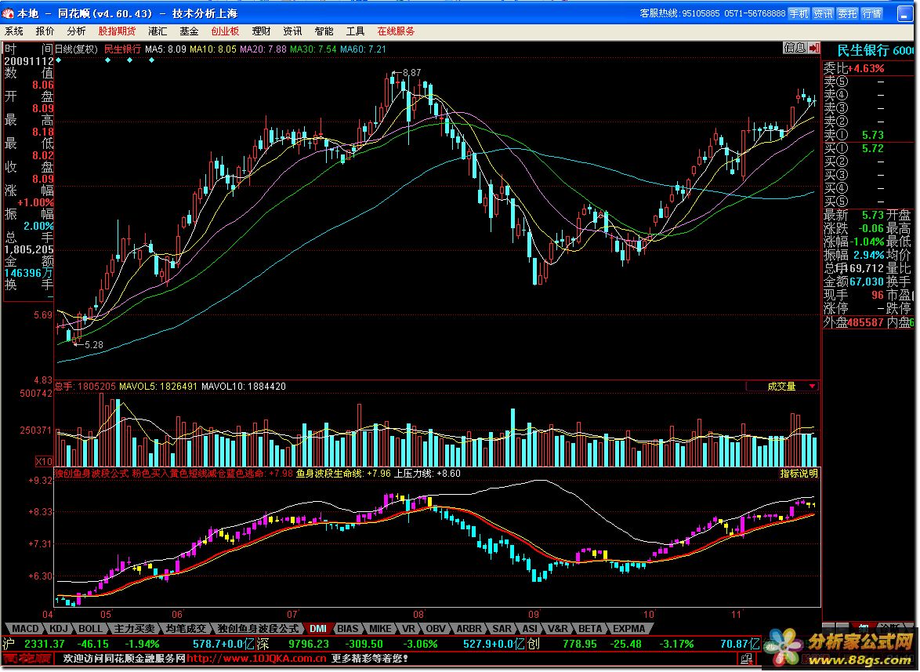This screenshot has width=920, height=672.
Task: Click the 指标说明 button
Action: 799,473
